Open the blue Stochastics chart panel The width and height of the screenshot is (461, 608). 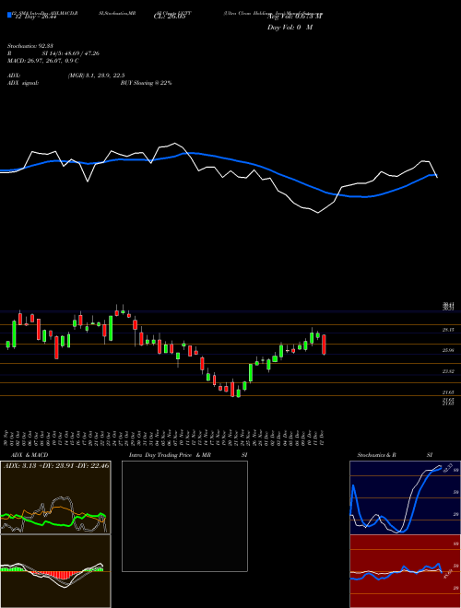pos(405,497)
